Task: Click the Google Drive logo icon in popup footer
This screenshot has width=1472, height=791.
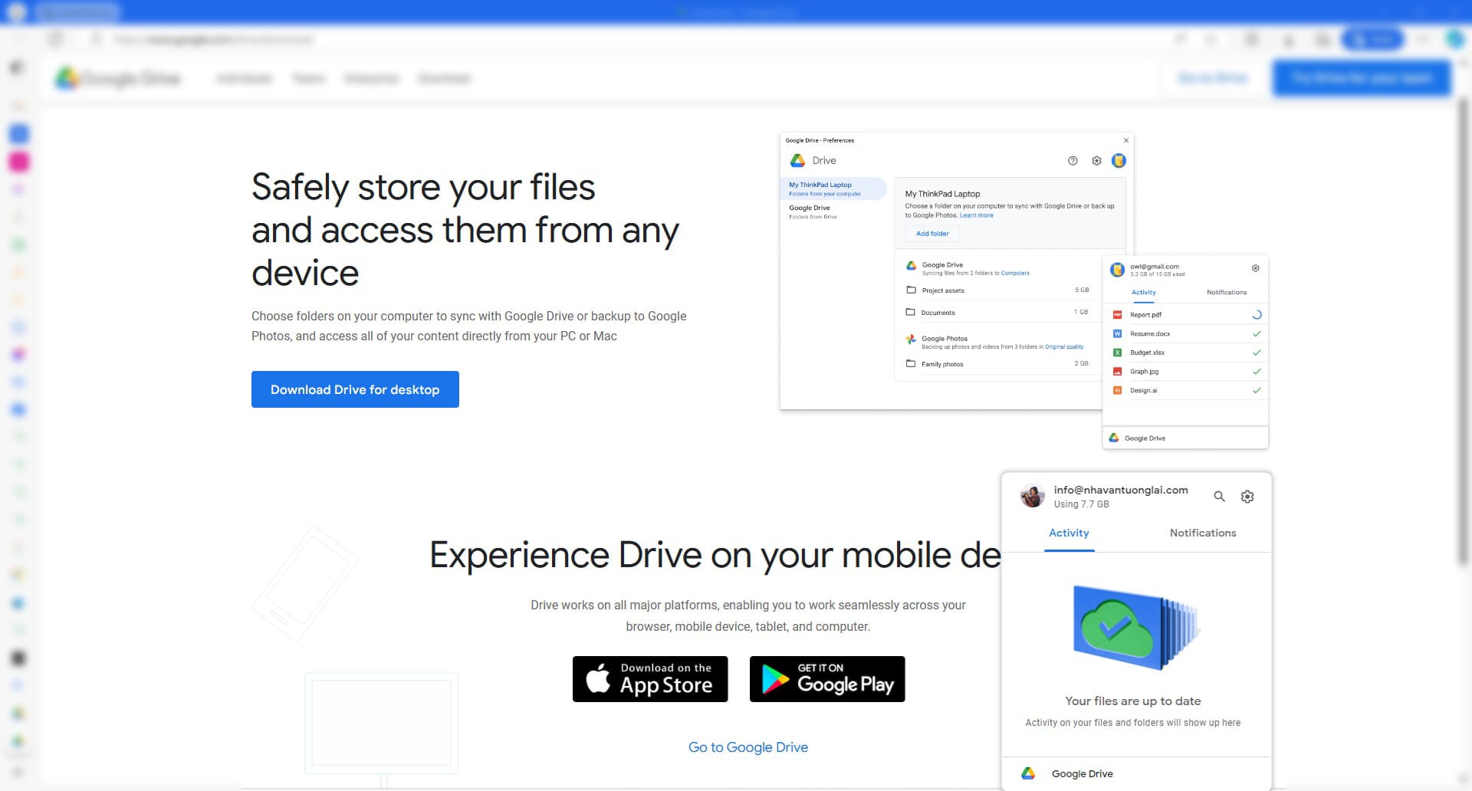Action: (x=1029, y=773)
